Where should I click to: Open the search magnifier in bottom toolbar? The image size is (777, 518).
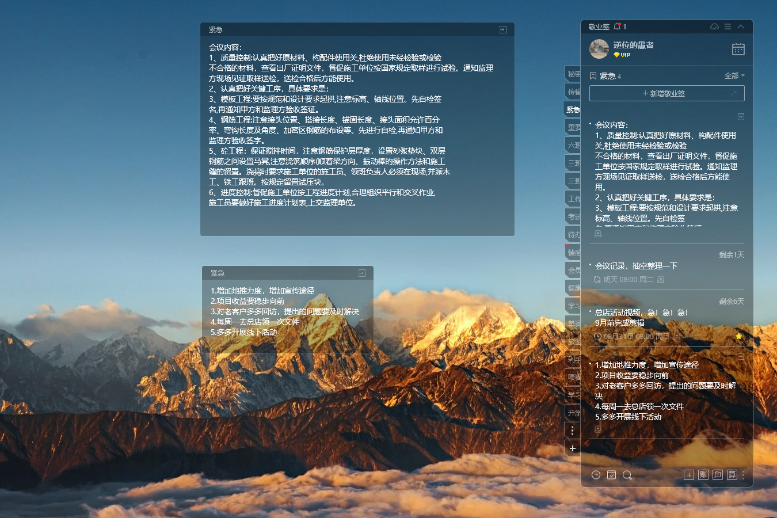click(627, 475)
